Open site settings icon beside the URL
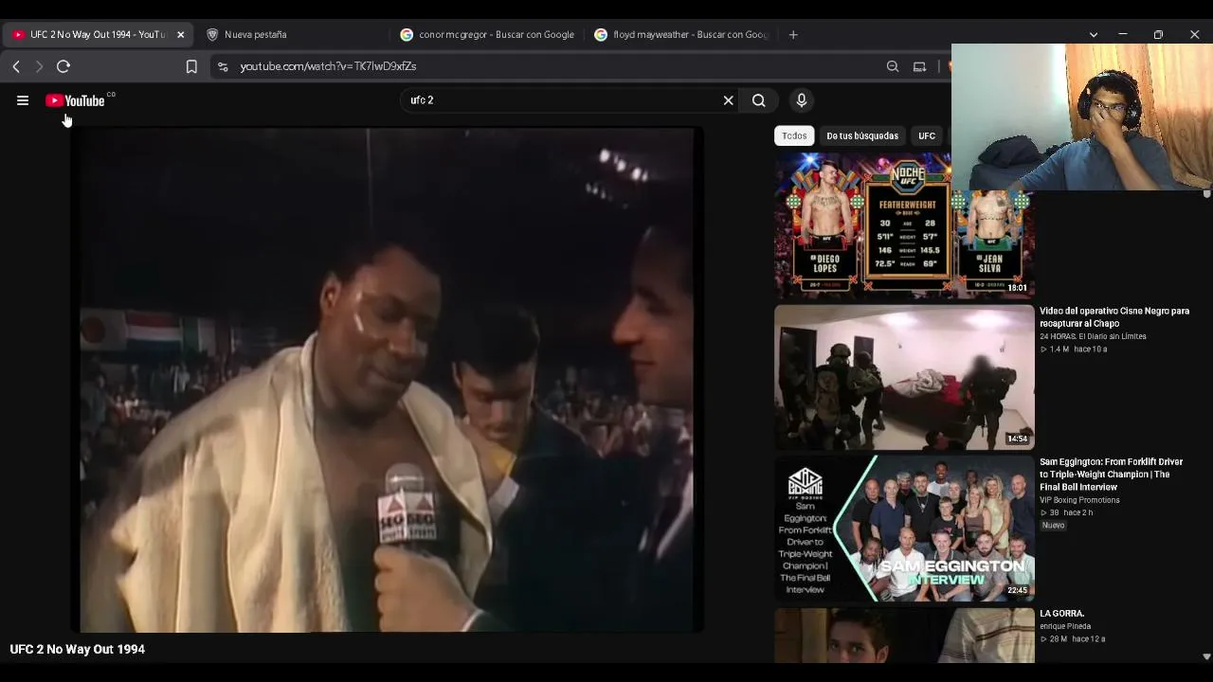 pos(223,66)
